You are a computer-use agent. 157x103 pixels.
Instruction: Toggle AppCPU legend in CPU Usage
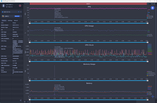point(150,34)
